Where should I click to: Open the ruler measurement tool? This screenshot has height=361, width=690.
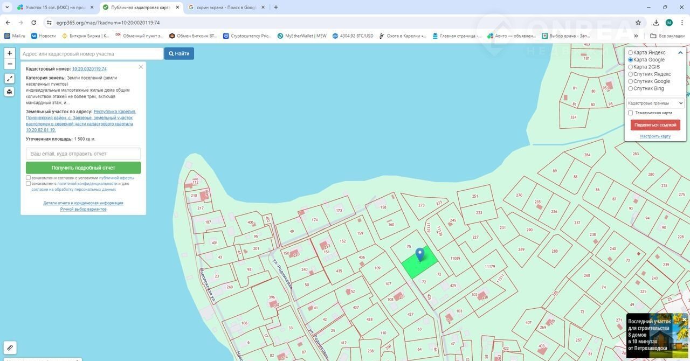tap(10, 348)
